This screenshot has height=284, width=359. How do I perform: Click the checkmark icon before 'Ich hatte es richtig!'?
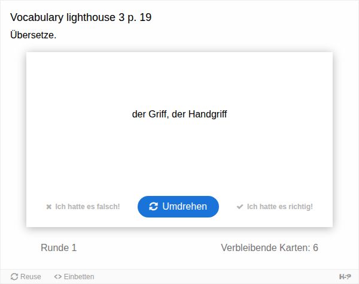tap(240, 207)
